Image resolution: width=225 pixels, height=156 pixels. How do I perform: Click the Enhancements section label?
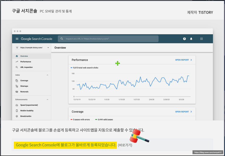coord(22,100)
